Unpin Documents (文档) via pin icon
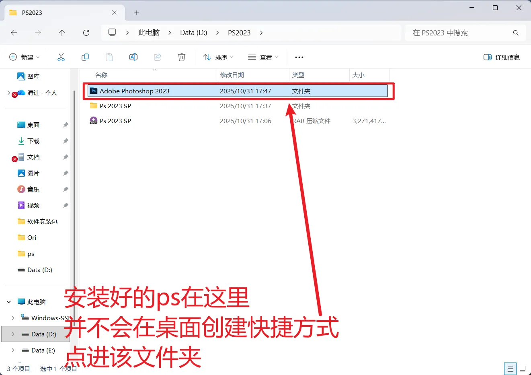This screenshot has width=531, height=375. (66, 157)
